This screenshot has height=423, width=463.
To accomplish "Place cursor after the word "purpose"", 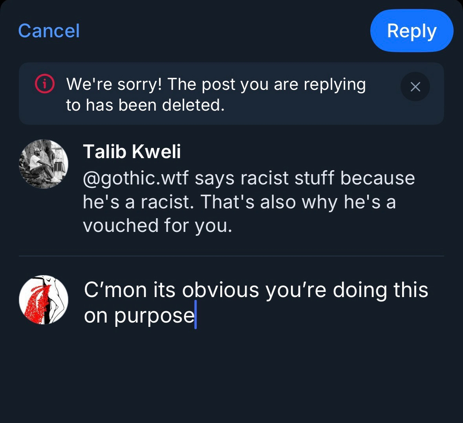I will click(x=195, y=315).
